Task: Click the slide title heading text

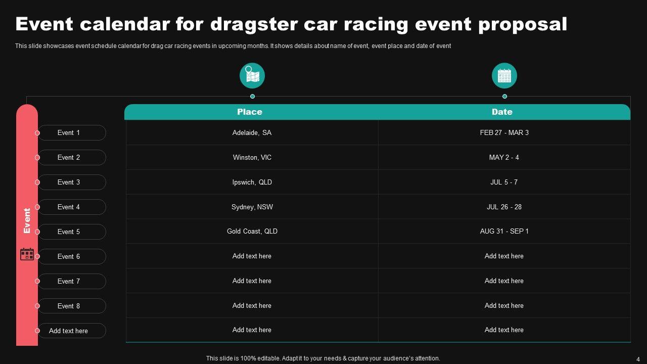Action: (x=291, y=24)
